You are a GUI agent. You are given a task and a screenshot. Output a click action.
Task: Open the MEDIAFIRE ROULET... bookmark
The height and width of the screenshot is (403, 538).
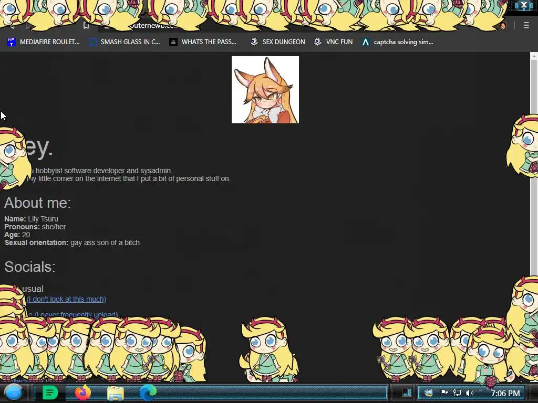(x=43, y=42)
